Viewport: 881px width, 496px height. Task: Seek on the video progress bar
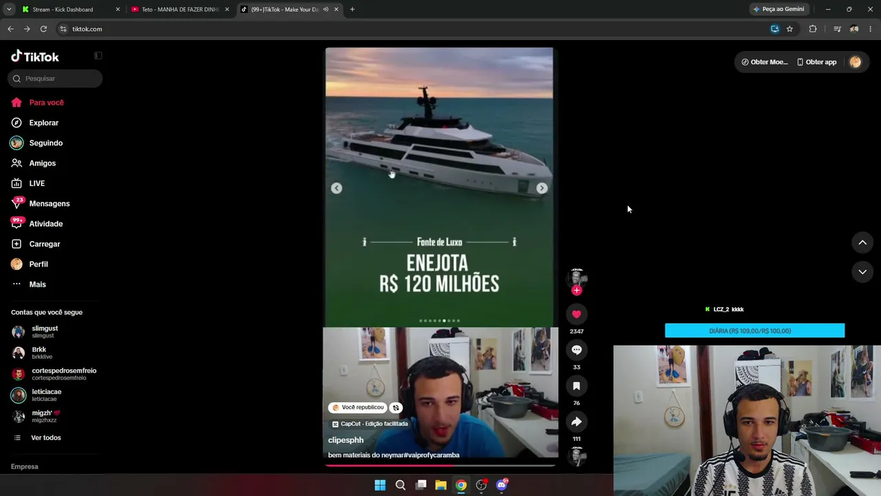pos(440,466)
